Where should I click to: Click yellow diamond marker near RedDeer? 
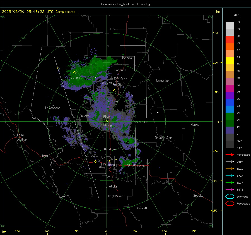click(115, 91)
